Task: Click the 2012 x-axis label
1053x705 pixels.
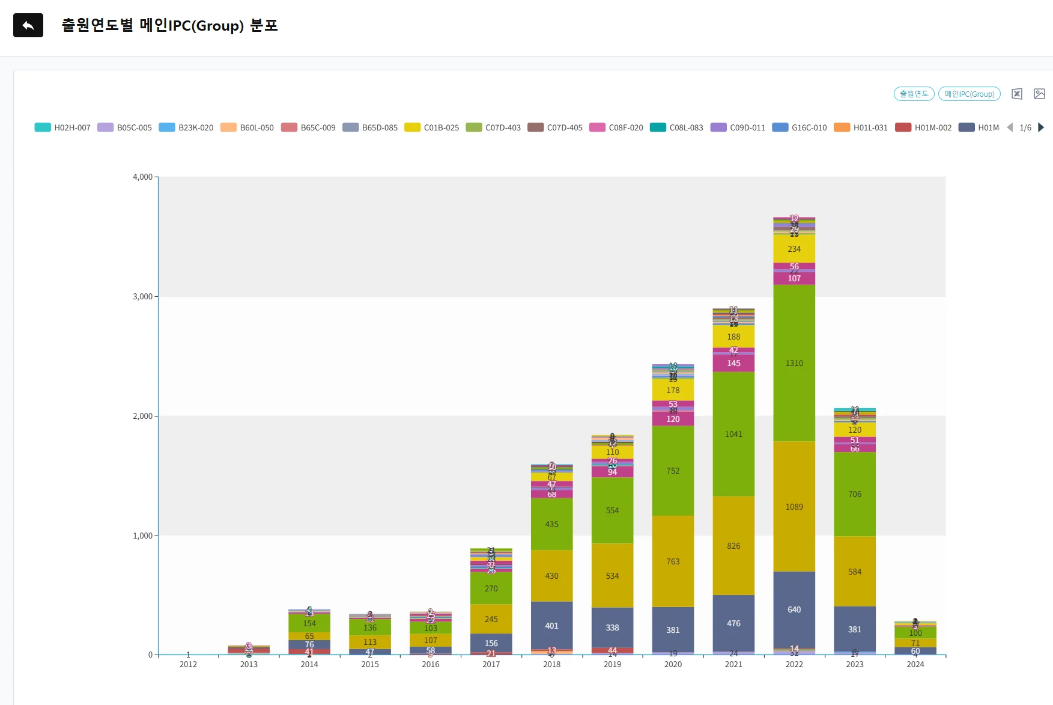Action: (188, 664)
